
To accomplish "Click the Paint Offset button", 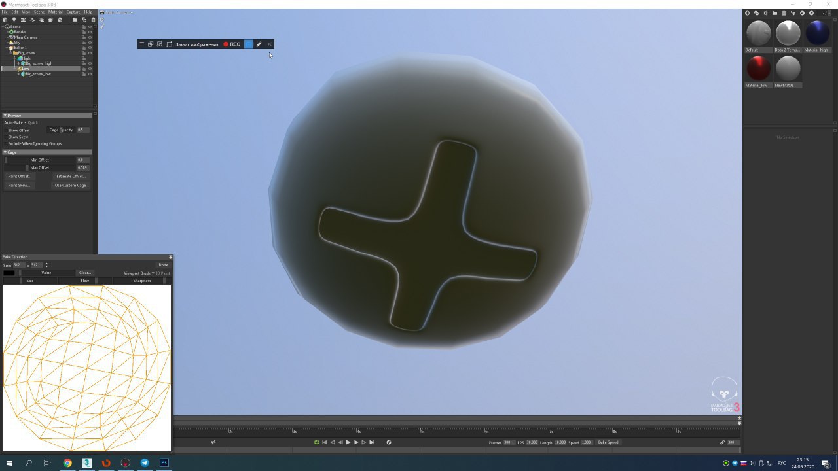I will coord(20,176).
